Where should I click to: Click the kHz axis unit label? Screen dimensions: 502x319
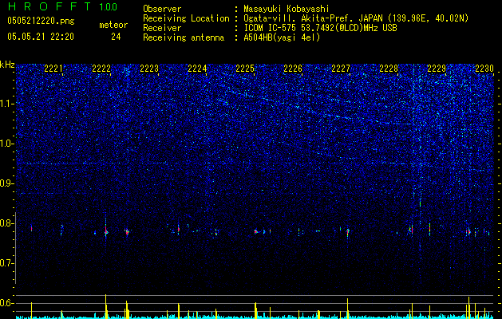[7, 65]
